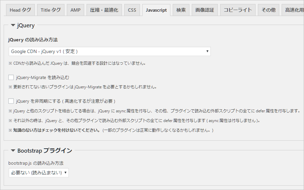The height and width of the screenshot is (190, 304).
Task: Click the CDNから読み込んだ JQuery note
Action: pos(77,63)
